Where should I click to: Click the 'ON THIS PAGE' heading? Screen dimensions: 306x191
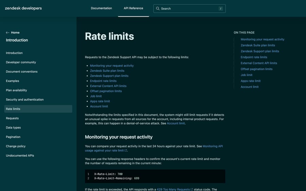244,33
